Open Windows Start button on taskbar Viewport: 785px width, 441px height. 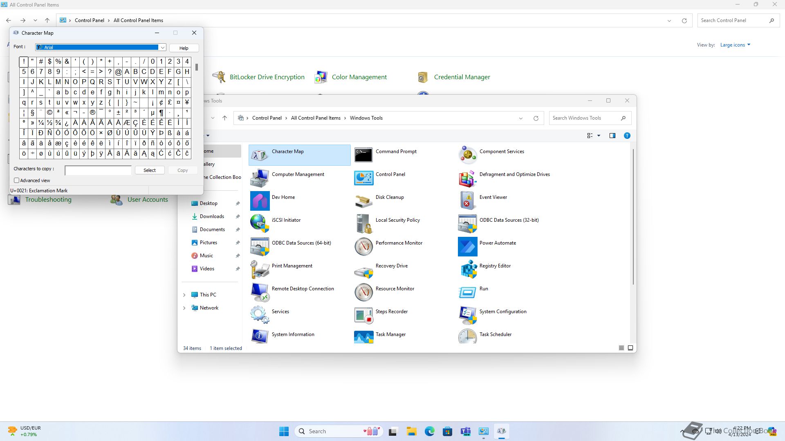pyautogui.click(x=284, y=431)
